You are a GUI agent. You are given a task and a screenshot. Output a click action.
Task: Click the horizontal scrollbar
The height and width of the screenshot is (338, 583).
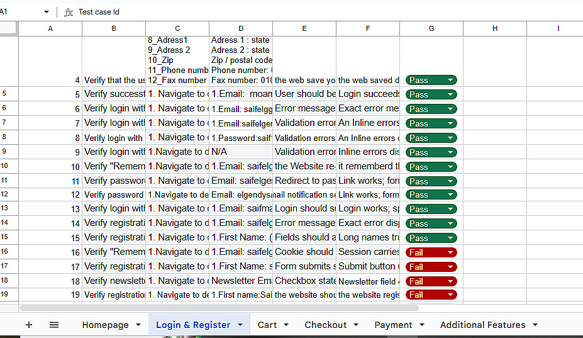(x=219, y=308)
